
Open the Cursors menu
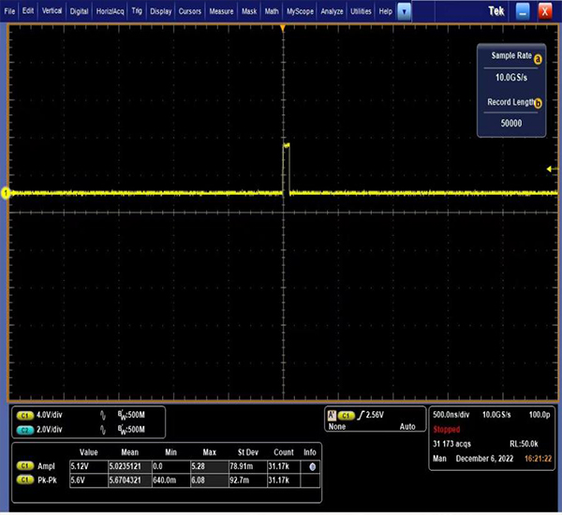coord(189,10)
